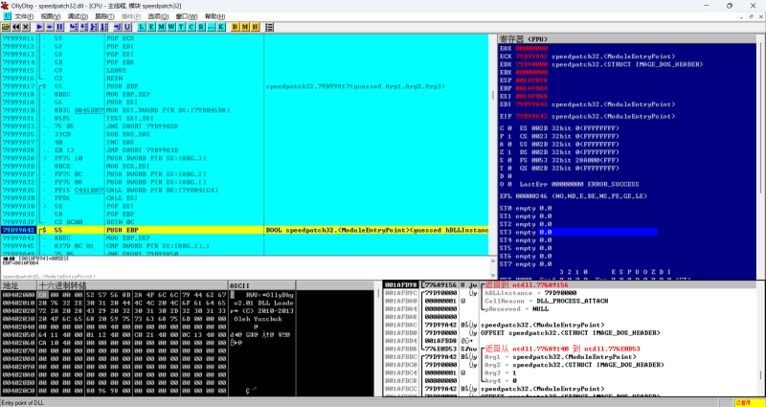Open the Log window with L icon
766x407 pixels.
pyautogui.click(x=142, y=27)
